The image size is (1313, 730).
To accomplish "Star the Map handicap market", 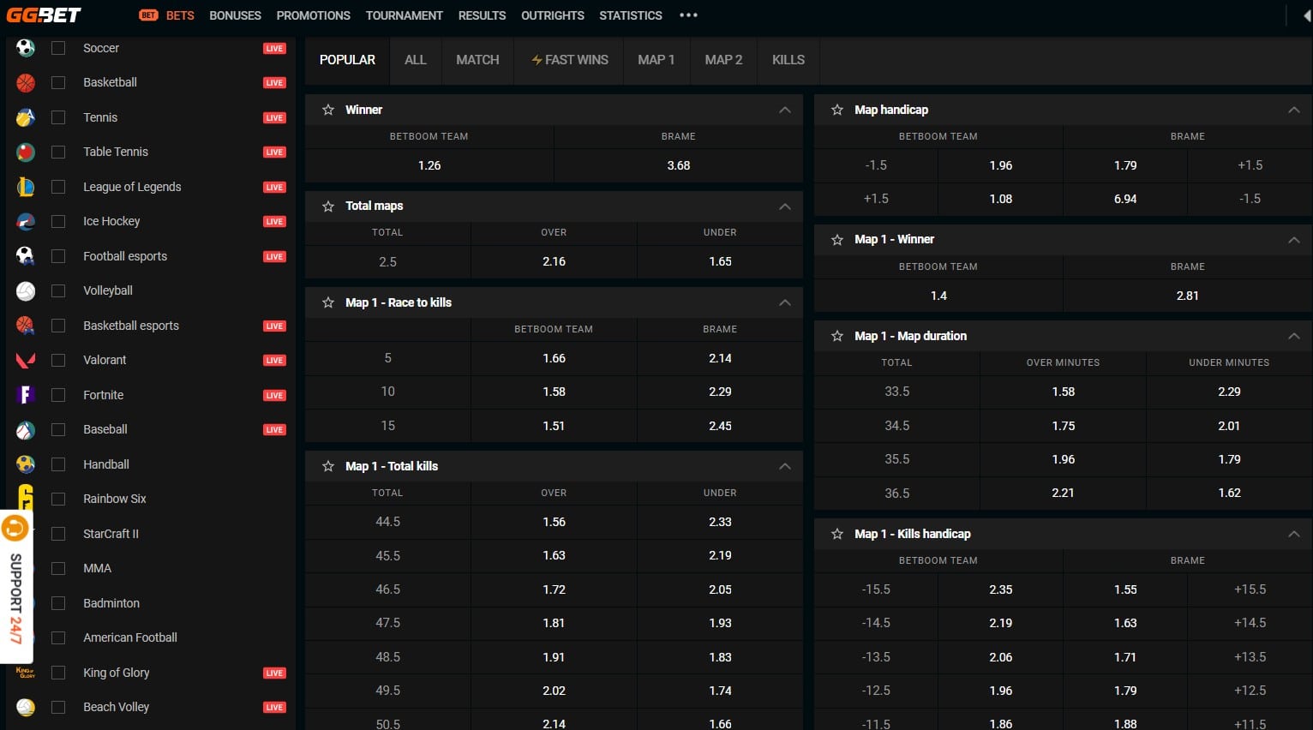I will 837,110.
